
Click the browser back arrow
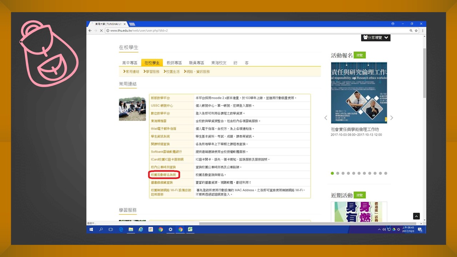click(x=90, y=31)
